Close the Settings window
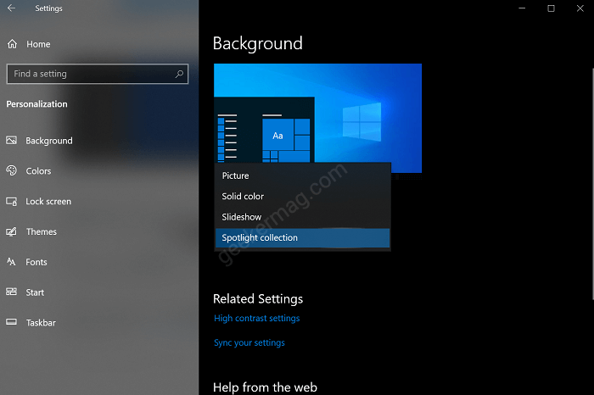The width and height of the screenshot is (594, 395). pyautogui.click(x=580, y=8)
